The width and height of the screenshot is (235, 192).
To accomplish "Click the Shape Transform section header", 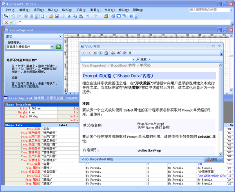I will (42, 105).
